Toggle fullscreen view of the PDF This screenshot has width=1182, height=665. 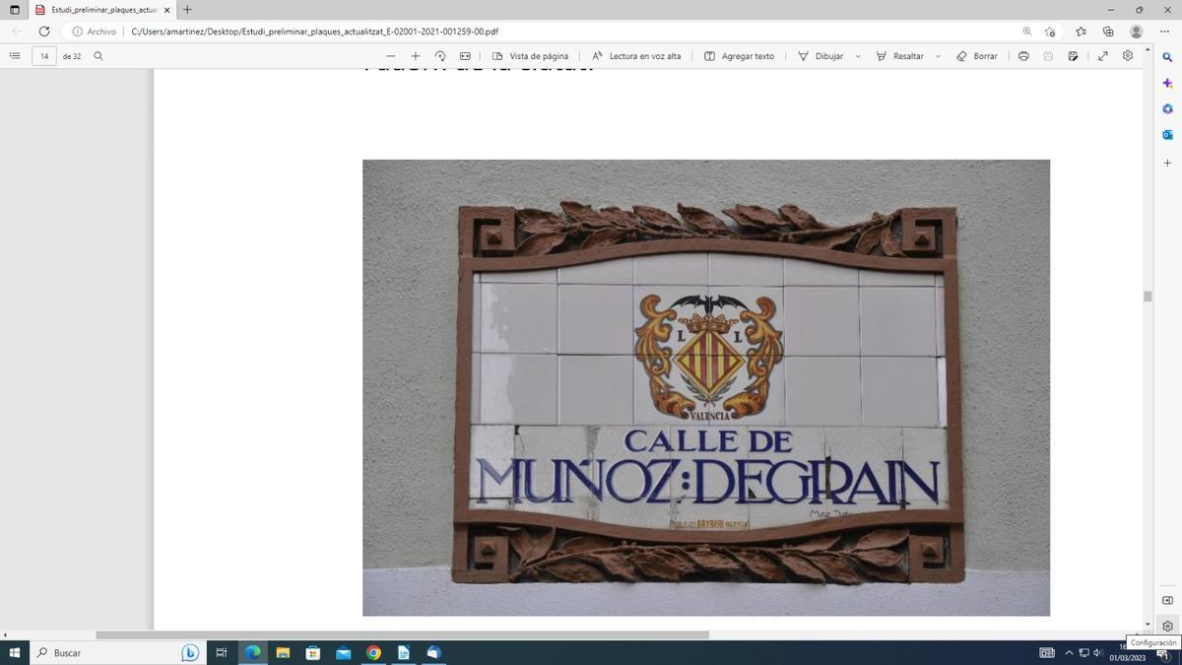pyautogui.click(x=1102, y=56)
